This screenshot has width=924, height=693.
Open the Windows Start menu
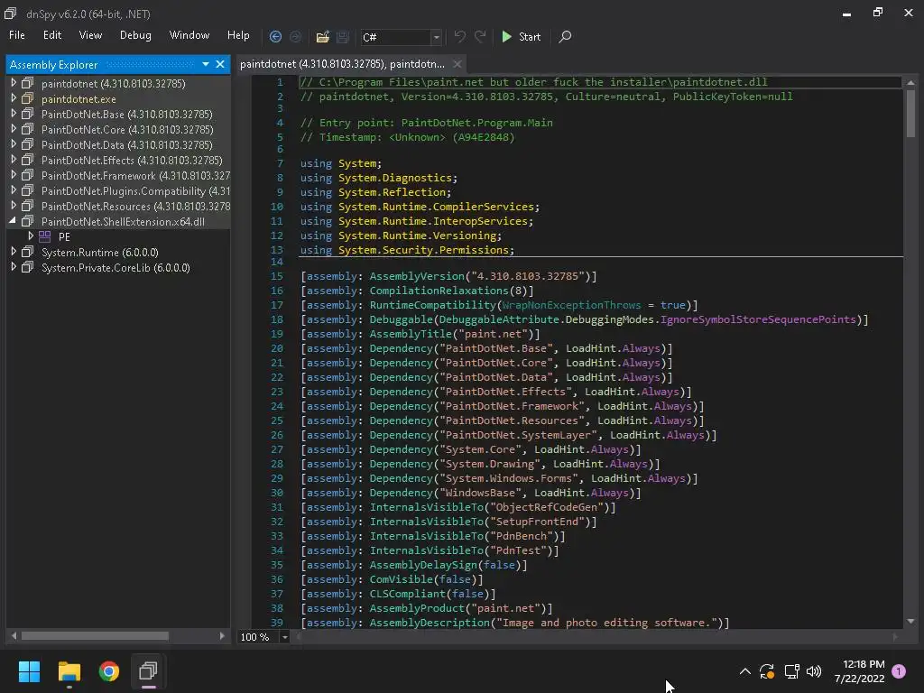pyautogui.click(x=29, y=671)
